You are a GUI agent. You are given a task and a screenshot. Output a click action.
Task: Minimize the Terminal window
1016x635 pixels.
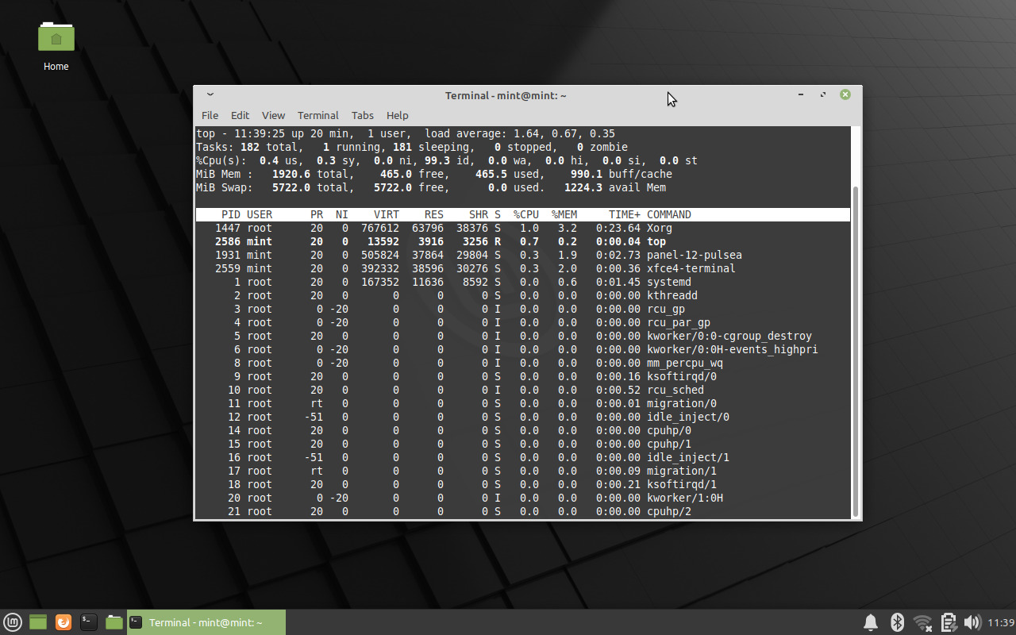(x=801, y=95)
